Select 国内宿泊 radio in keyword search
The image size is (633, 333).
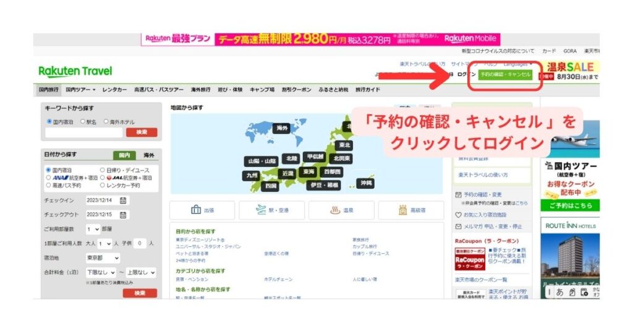click(49, 121)
